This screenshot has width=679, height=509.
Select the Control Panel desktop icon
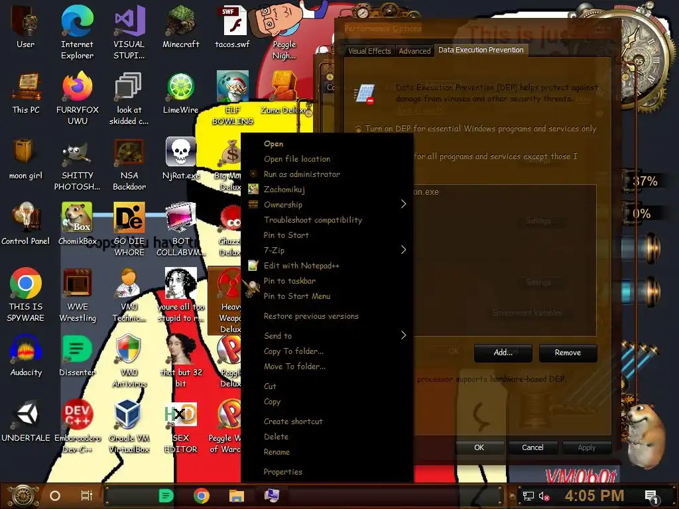[x=26, y=224]
